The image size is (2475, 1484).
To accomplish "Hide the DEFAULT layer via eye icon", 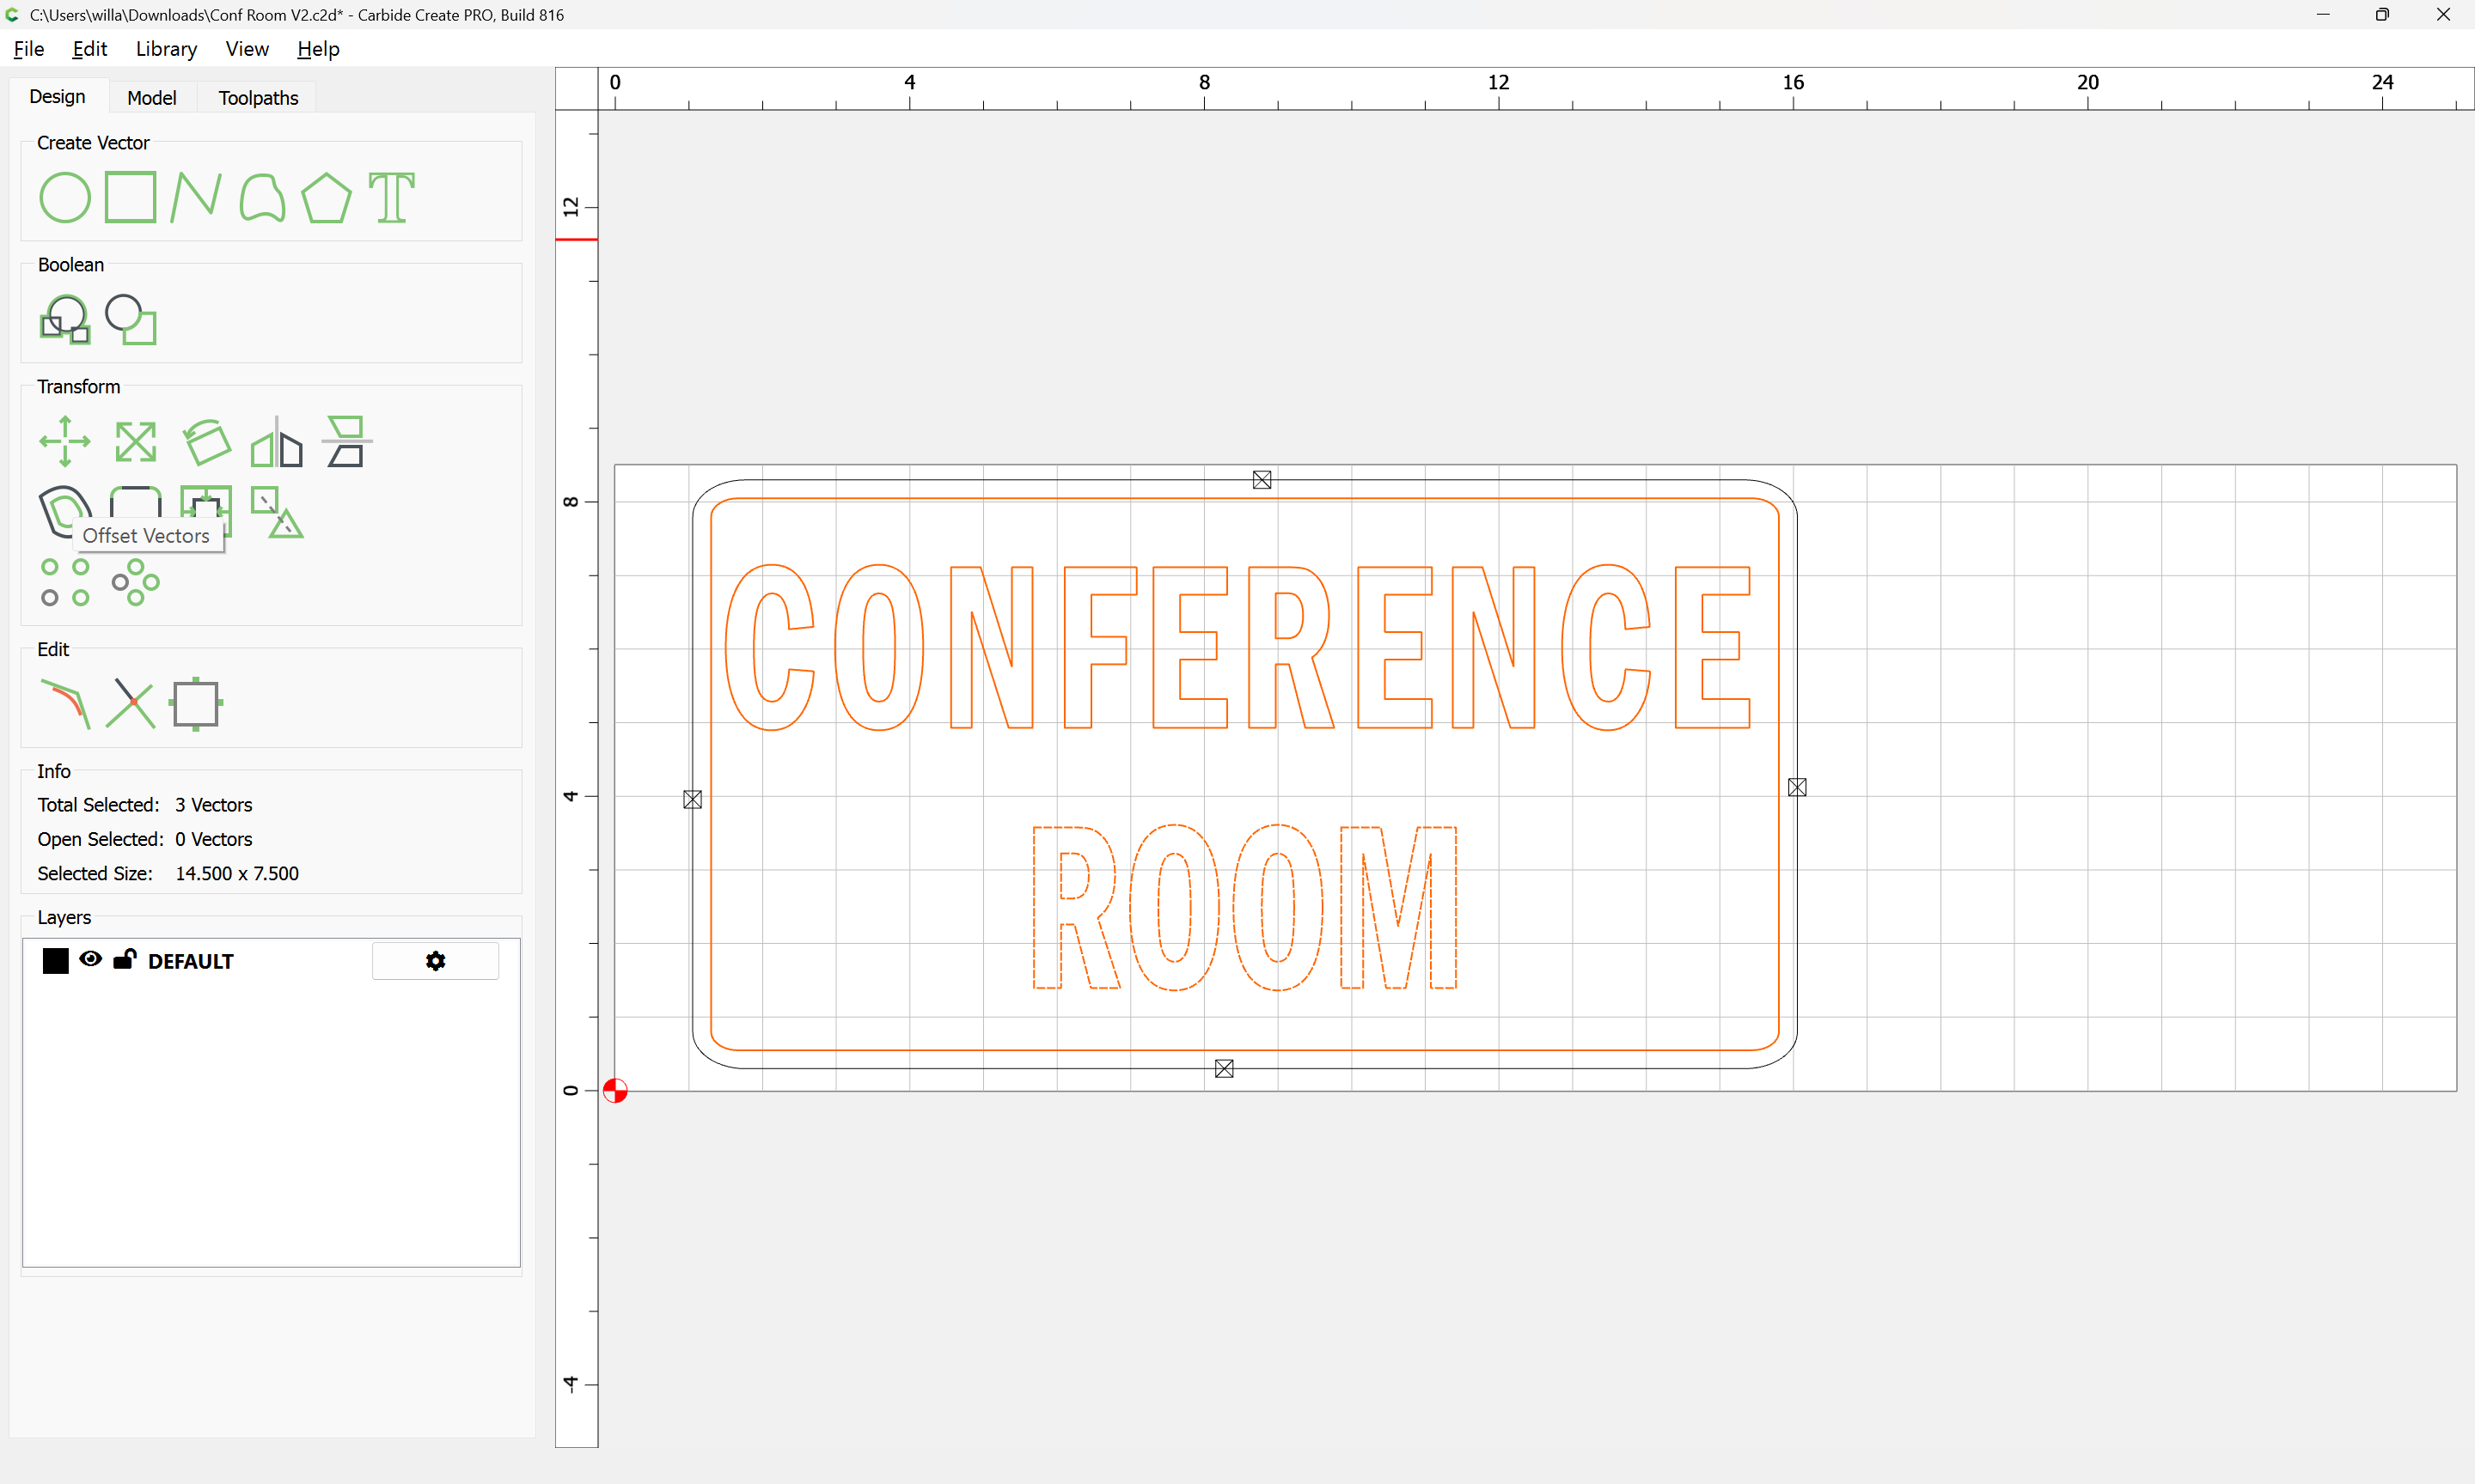I will point(90,959).
